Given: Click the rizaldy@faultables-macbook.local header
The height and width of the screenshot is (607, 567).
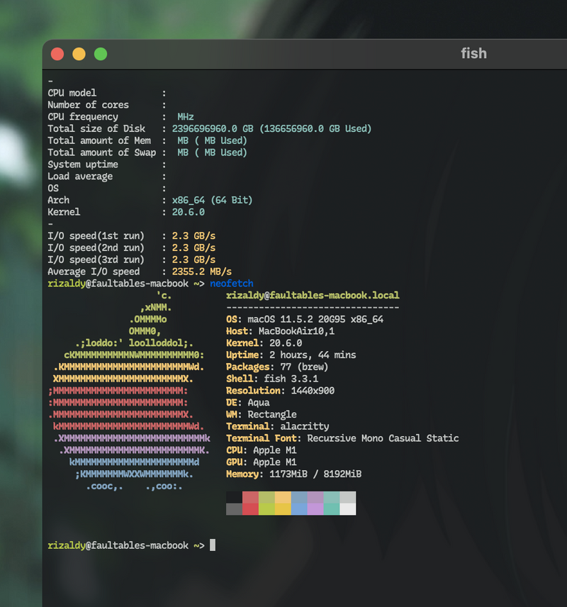Looking at the screenshot, I should [x=313, y=295].
